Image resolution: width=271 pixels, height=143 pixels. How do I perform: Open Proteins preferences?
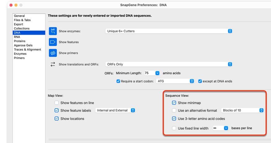click(x=29, y=41)
